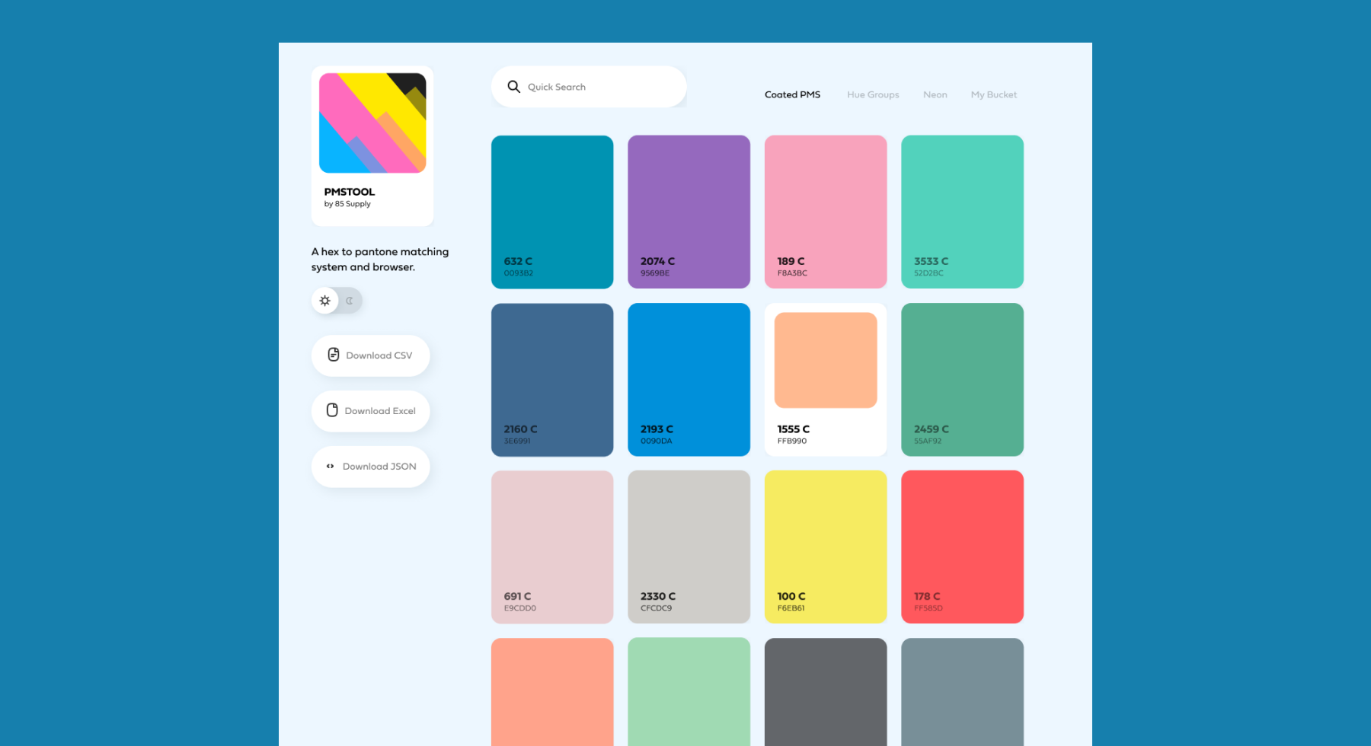Select the 632 C teal swatch
The height and width of the screenshot is (746, 1371).
552,212
